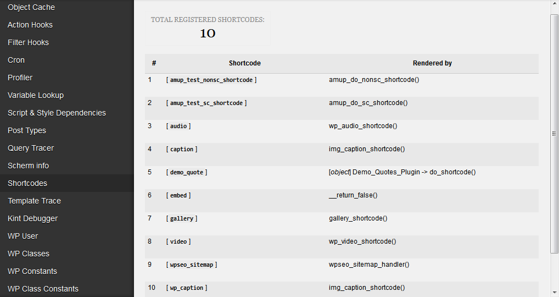Click the Shortcode column header
This screenshot has height=297, width=559.
[244, 63]
